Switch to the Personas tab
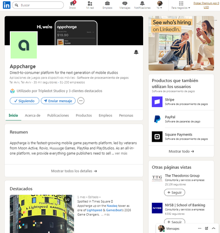Image resolution: width=220 pixels, height=233 pixels. click(126, 116)
